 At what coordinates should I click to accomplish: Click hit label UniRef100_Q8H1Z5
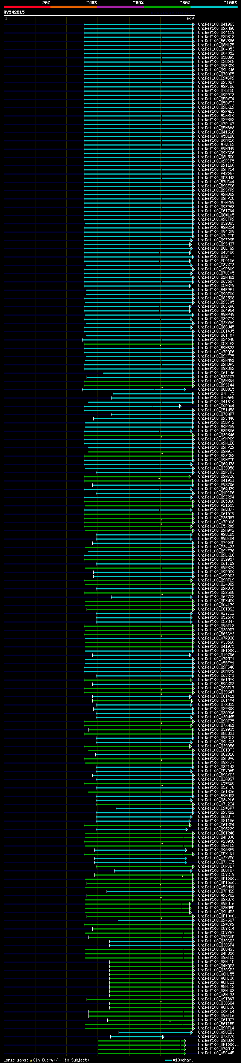(216, 45)
